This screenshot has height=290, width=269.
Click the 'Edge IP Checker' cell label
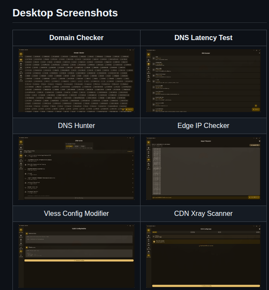203,125
